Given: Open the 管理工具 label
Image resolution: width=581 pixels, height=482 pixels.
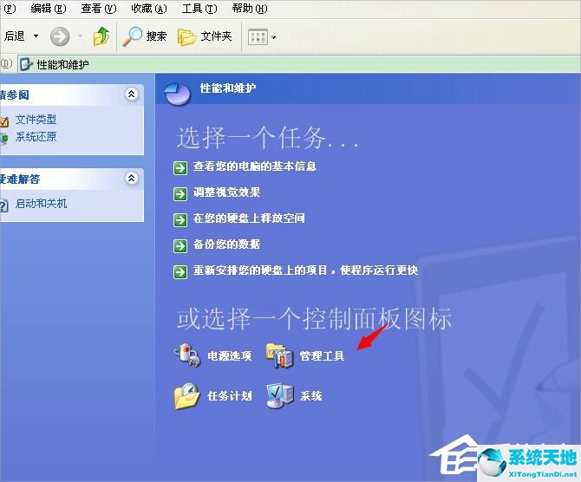Looking at the screenshot, I should coord(322,355).
